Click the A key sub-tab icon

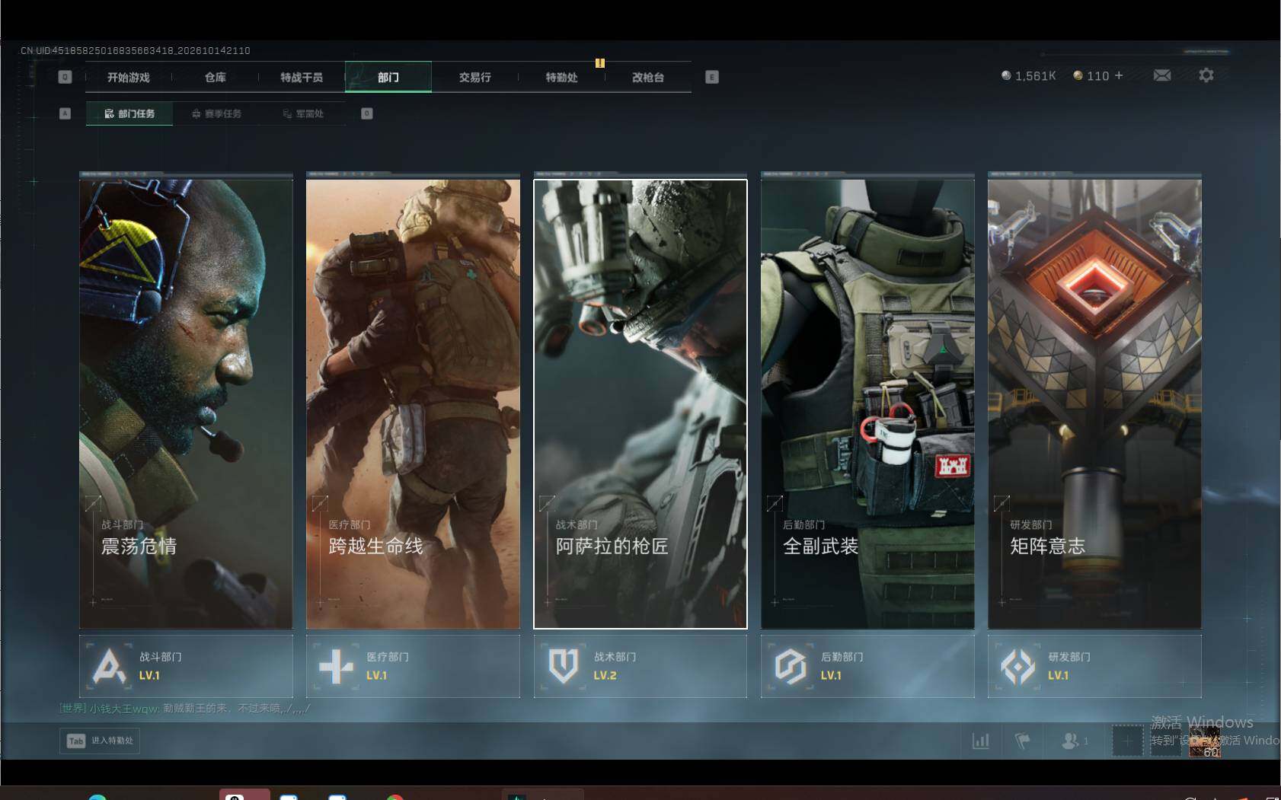coord(65,113)
